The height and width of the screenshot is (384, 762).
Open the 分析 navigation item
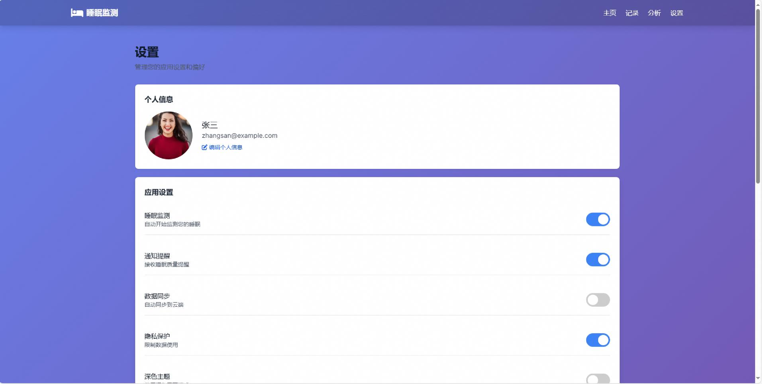654,13
